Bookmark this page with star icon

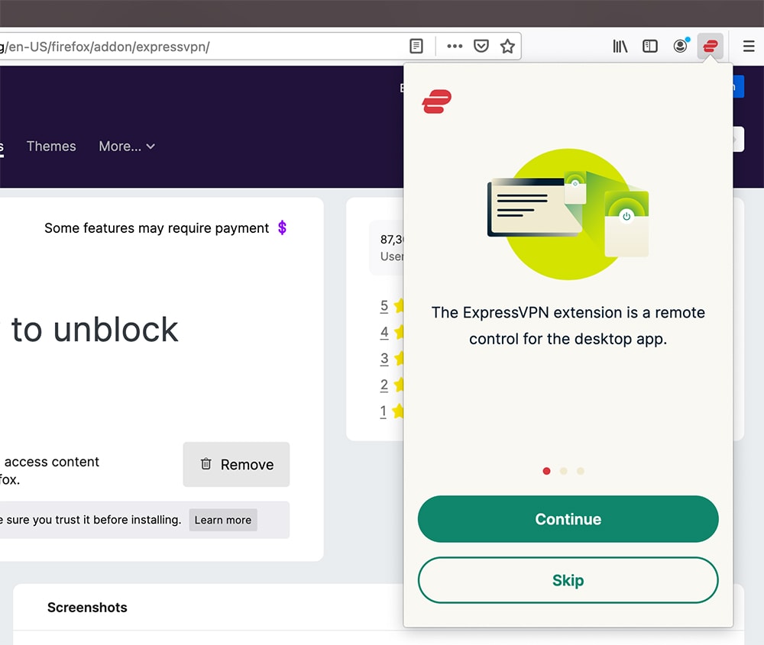point(508,47)
